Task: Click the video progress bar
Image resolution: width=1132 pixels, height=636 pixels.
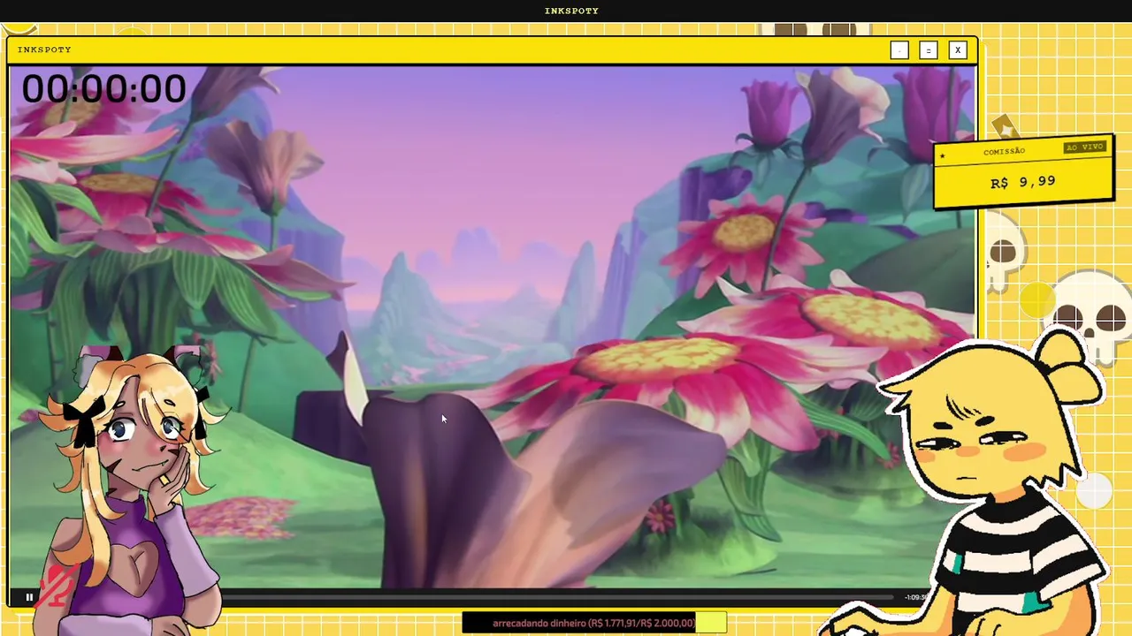Action: (557, 597)
